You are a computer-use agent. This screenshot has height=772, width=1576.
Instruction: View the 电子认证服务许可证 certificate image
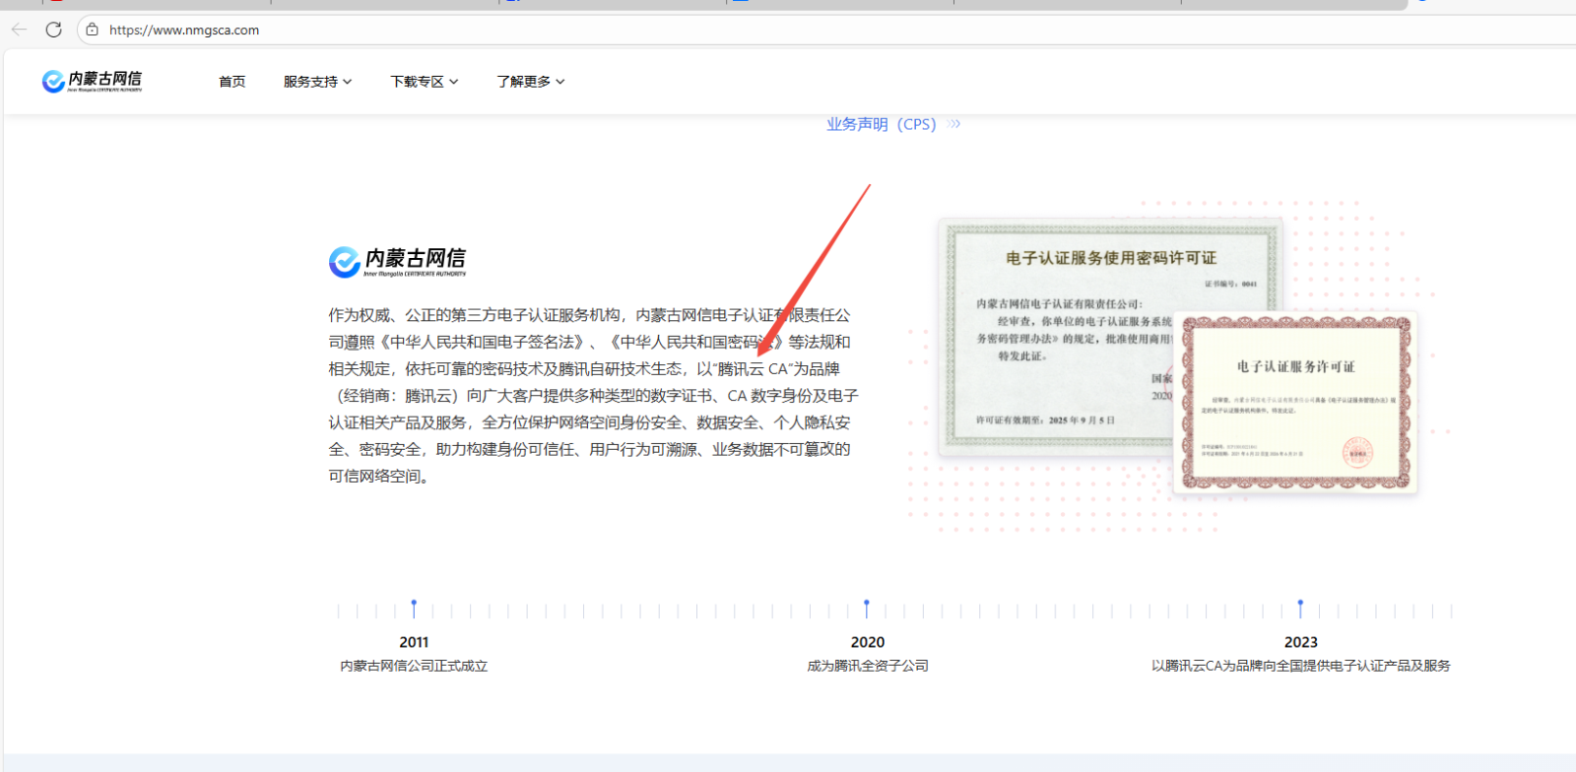[x=1295, y=403]
